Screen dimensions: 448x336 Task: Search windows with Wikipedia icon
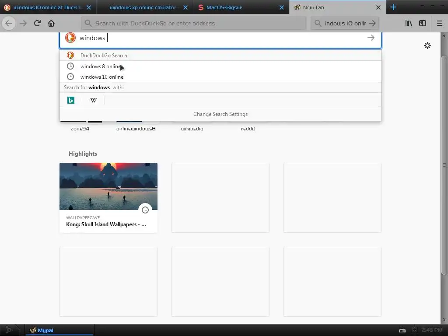pos(94,100)
